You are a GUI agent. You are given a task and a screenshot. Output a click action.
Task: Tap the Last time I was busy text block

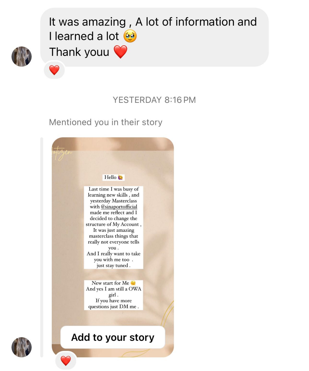pyautogui.click(x=114, y=227)
